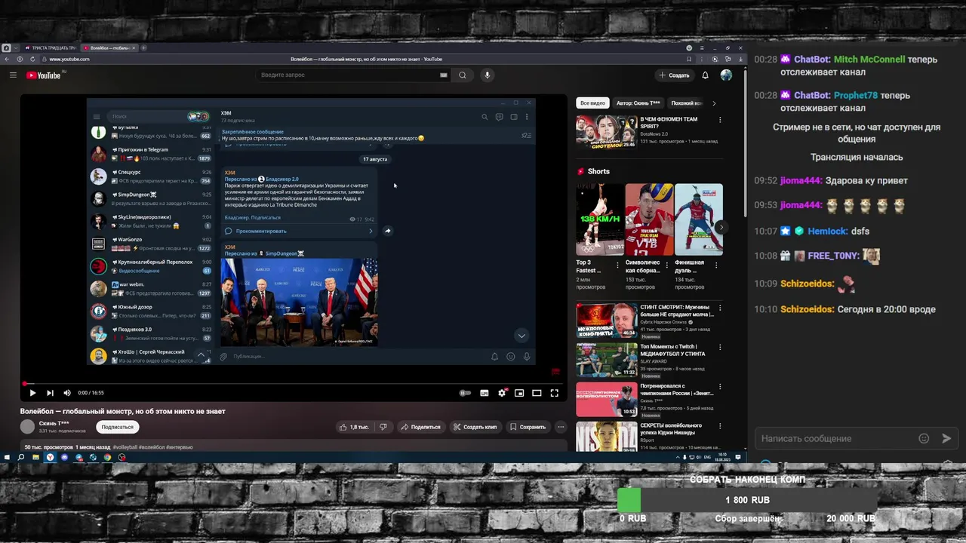966x543 pixels.
Task: Enable miniplayer mode
Action: click(x=519, y=393)
